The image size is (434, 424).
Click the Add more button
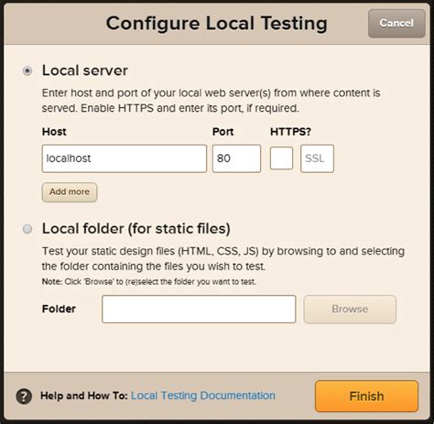pyautogui.click(x=70, y=192)
